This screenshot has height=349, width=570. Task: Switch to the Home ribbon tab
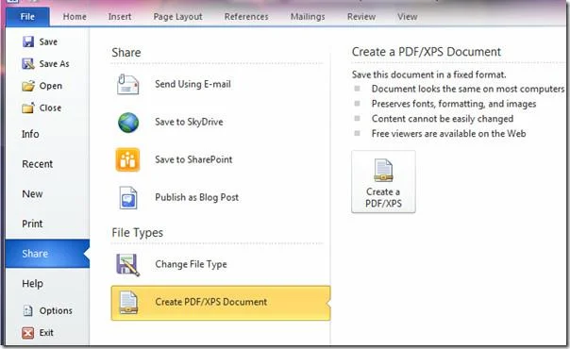pos(75,17)
